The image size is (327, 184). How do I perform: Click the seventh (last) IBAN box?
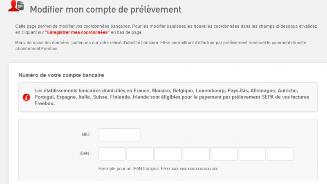pyautogui.click(x=280, y=154)
